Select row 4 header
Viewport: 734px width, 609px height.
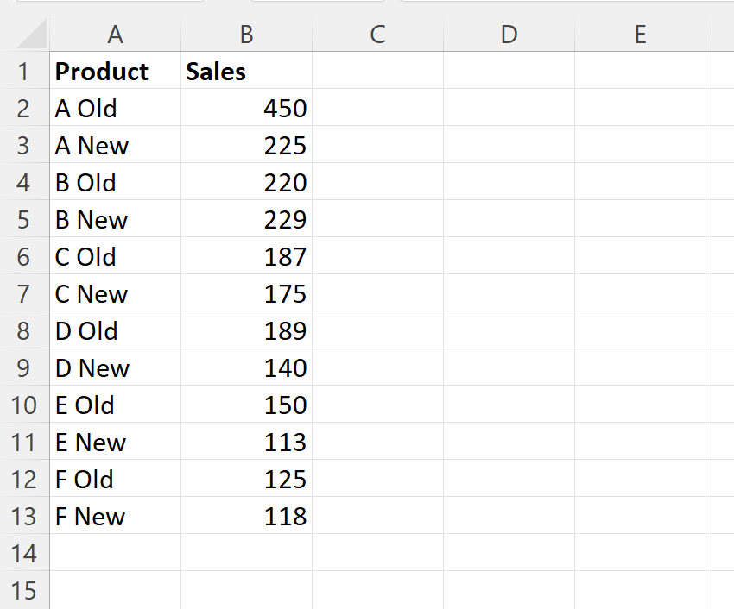[x=24, y=181]
